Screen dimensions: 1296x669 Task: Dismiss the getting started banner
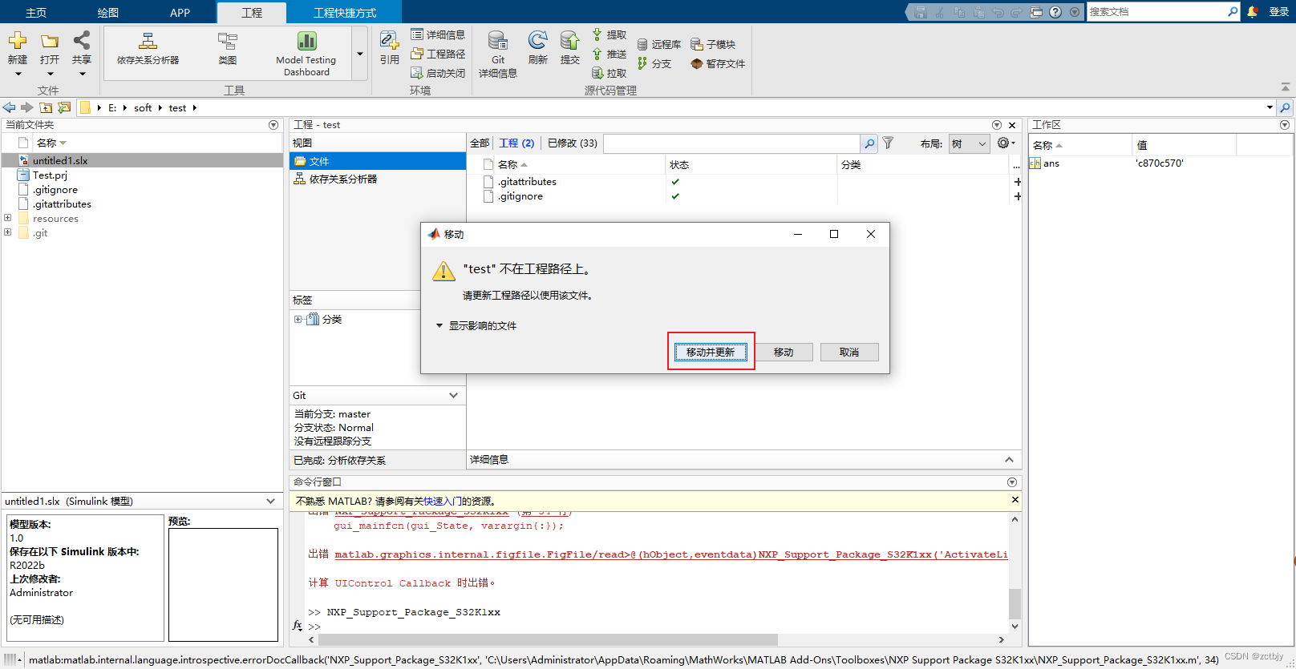(1015, 500)
